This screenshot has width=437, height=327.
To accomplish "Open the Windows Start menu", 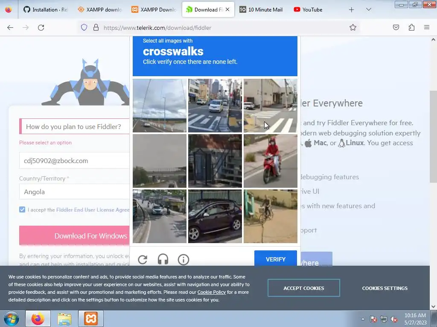I will click(x=11, y=318).
